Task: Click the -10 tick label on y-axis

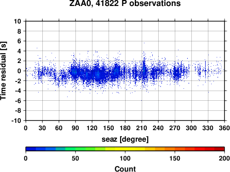Action: 16,120
